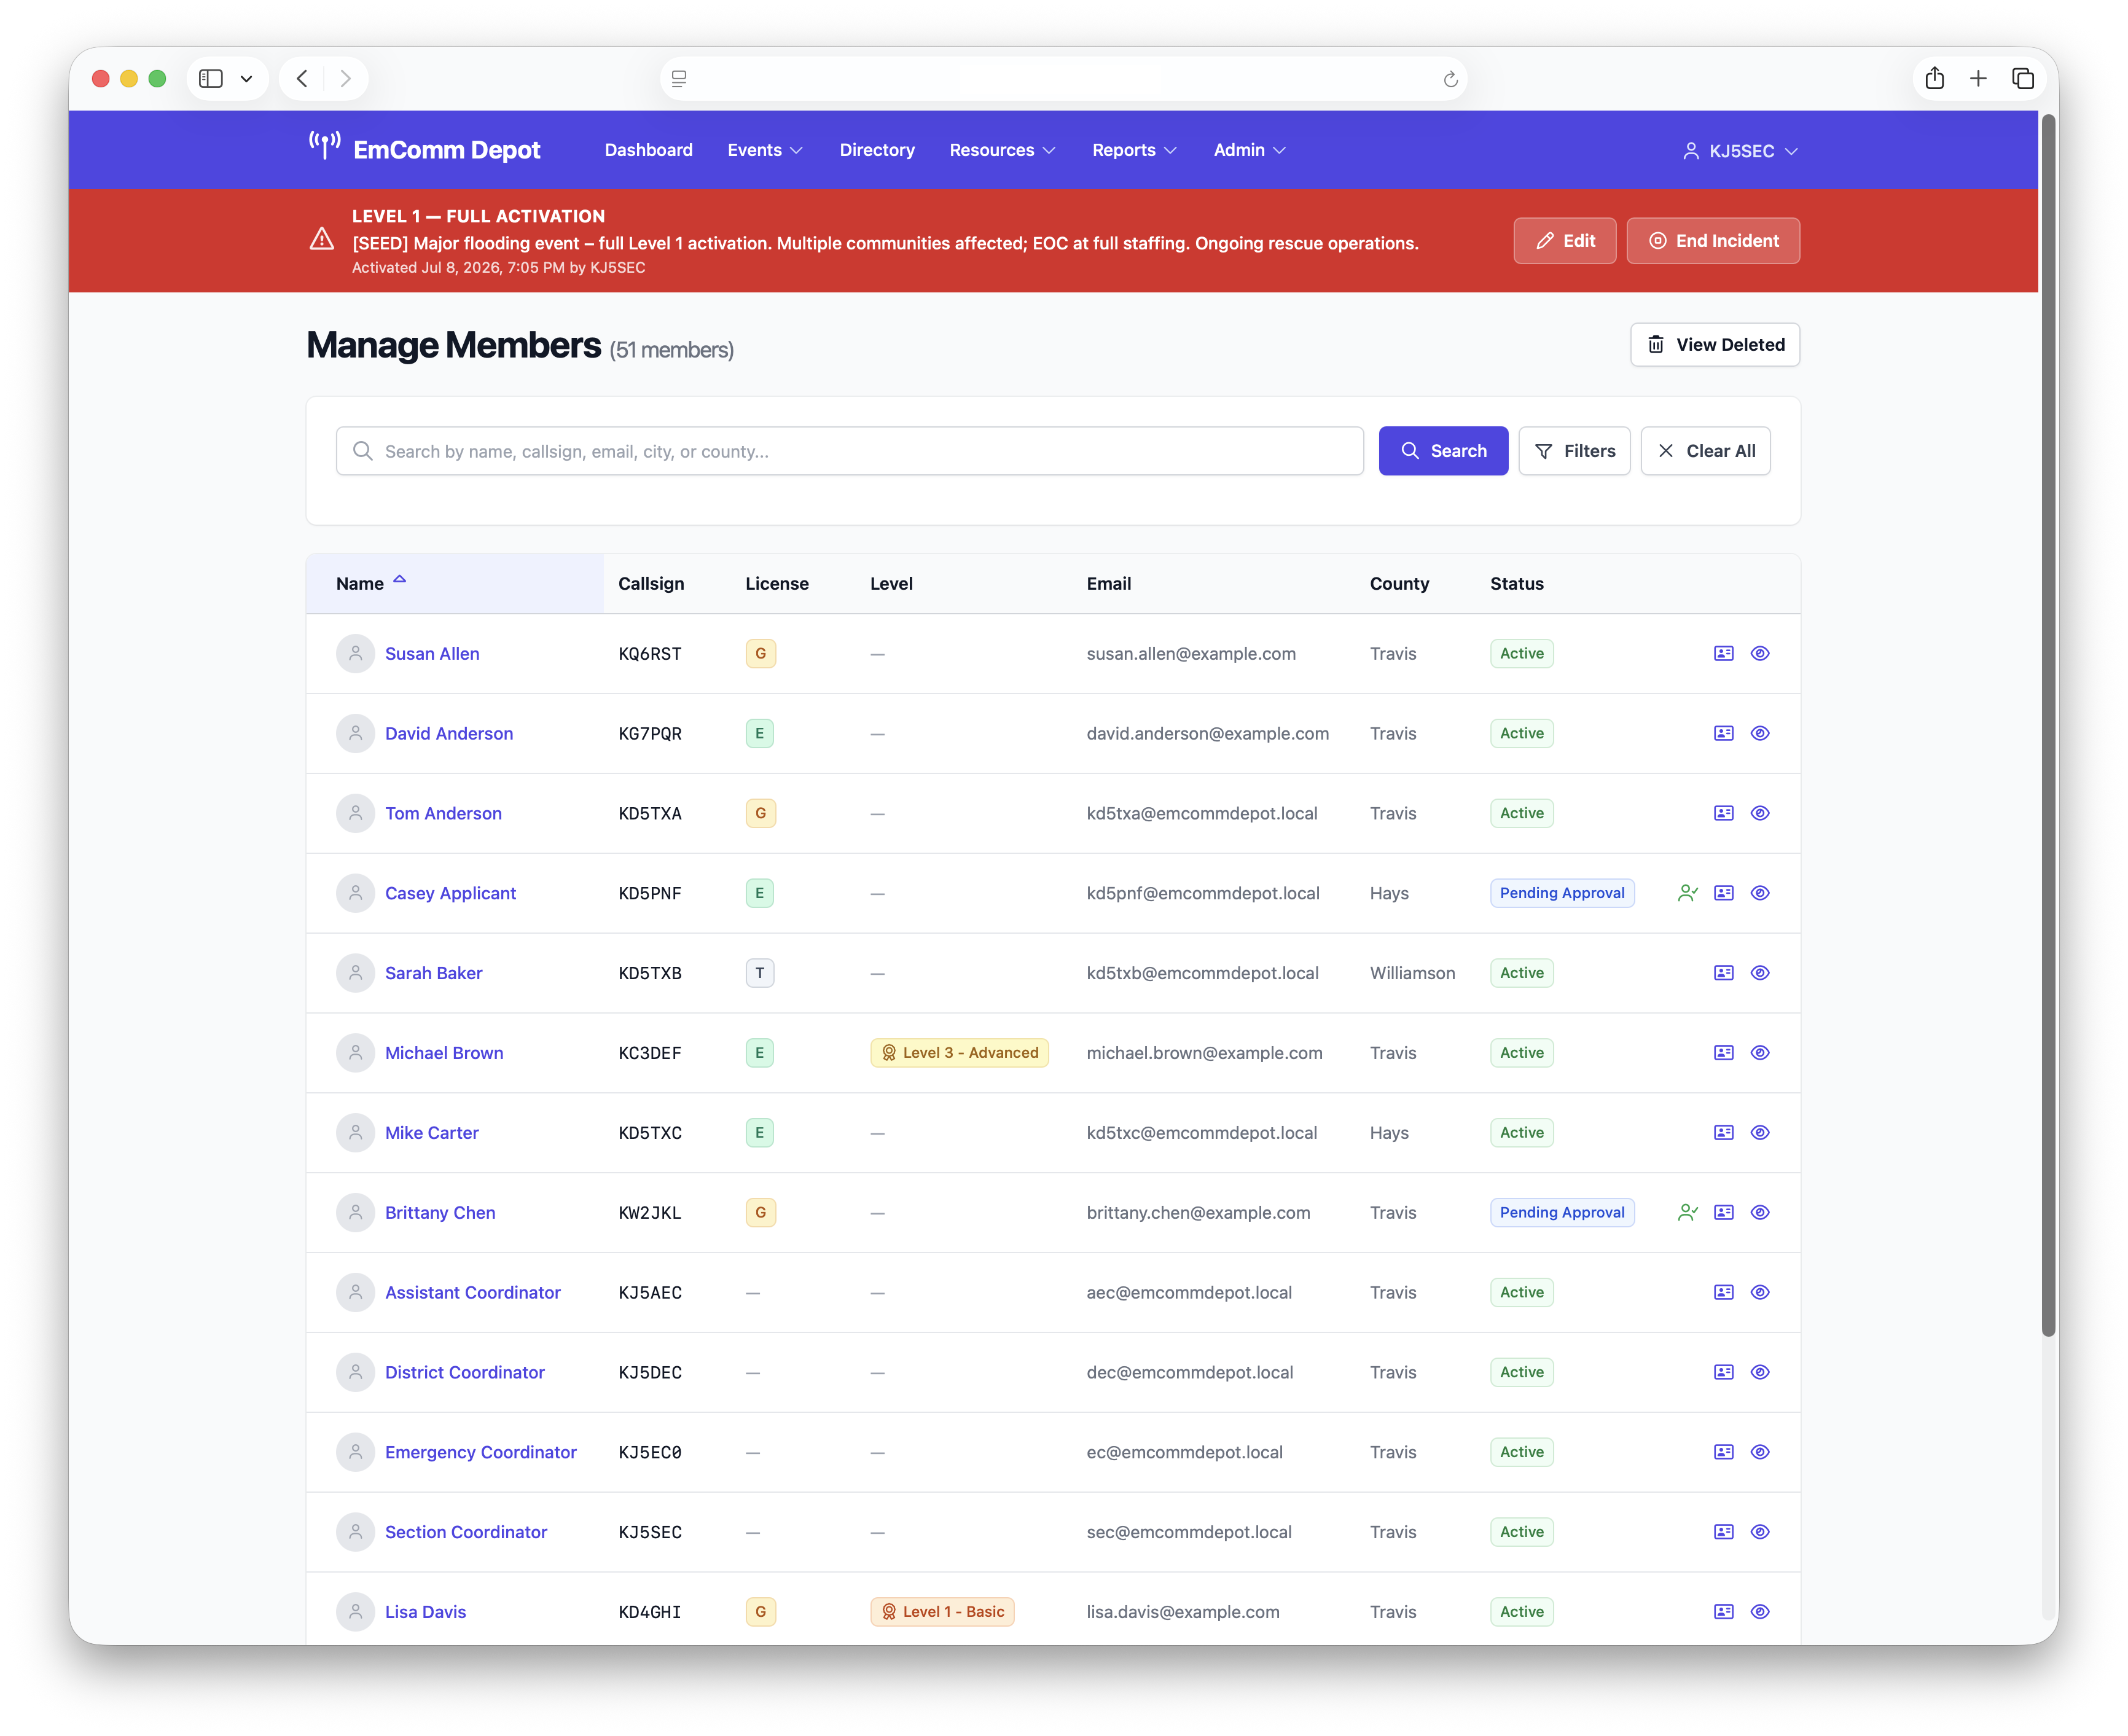Open the Filters panel
The width and height of the screenshot is (2128, 1736).
coord(1574,451)
